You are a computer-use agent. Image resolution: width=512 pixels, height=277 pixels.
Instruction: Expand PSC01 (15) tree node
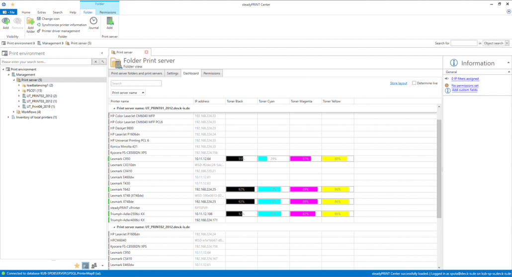coord(19,91)
